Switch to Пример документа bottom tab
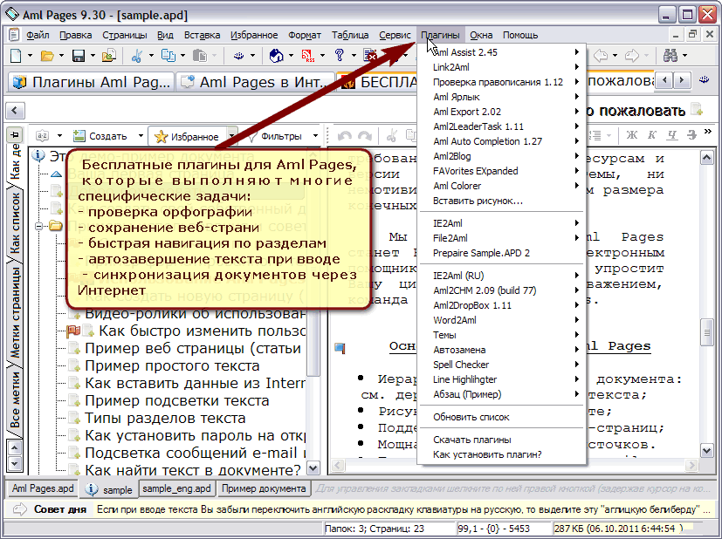Image resolution: width=722 pixels, height=539 pixels. pos(264,488)
